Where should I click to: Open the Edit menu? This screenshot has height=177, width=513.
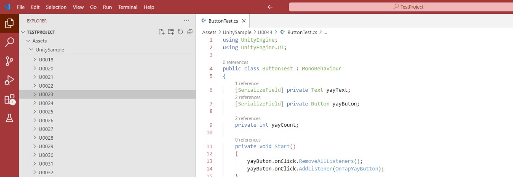(35, 7)
